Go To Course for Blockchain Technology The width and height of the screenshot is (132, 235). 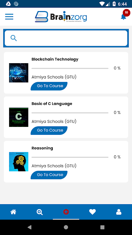coord(49,86)
